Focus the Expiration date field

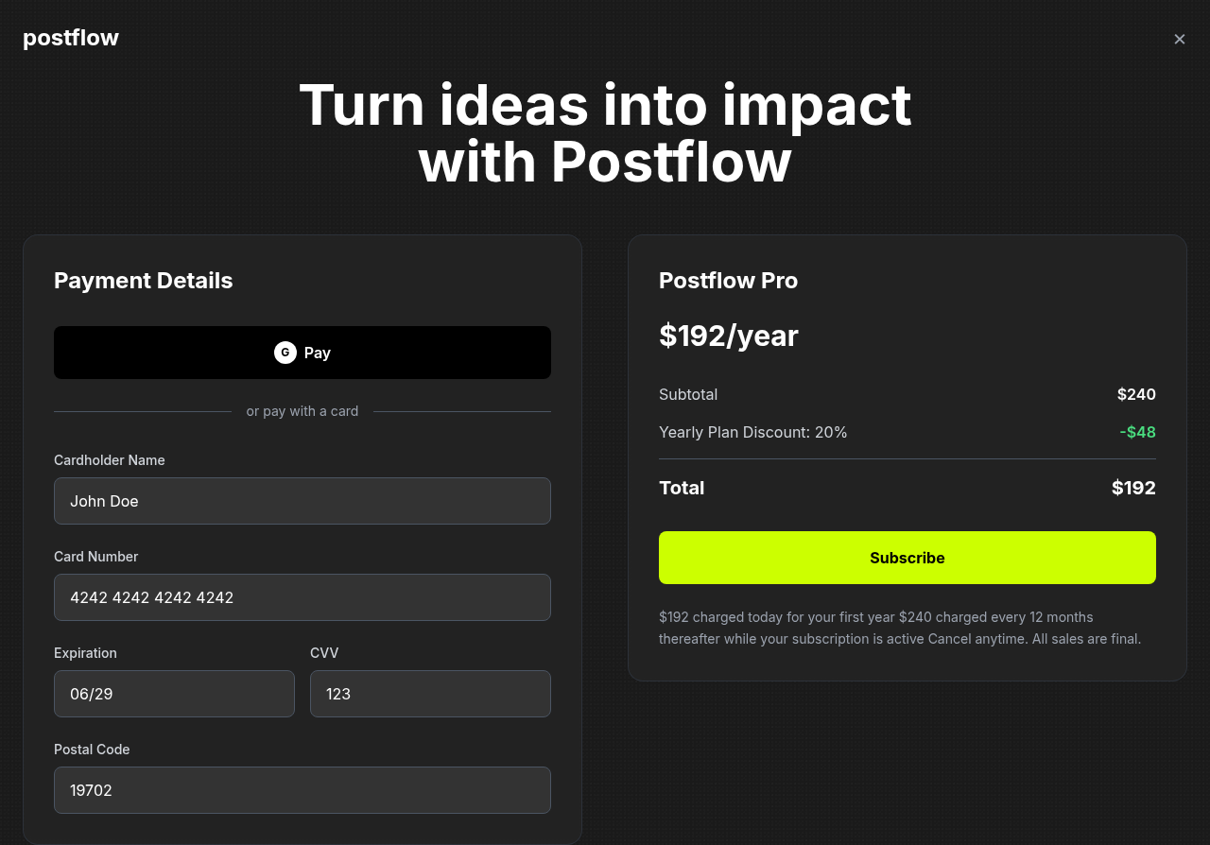click(x=174, y=693)
